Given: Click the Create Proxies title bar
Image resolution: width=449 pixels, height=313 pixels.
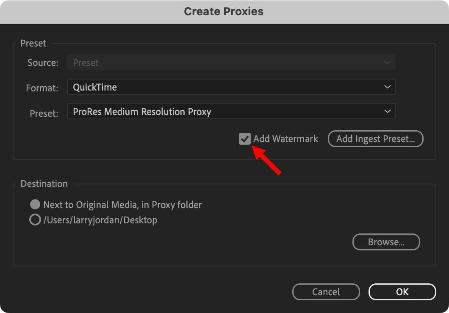Looking at the screenshot, I should [x=224, y=12].
